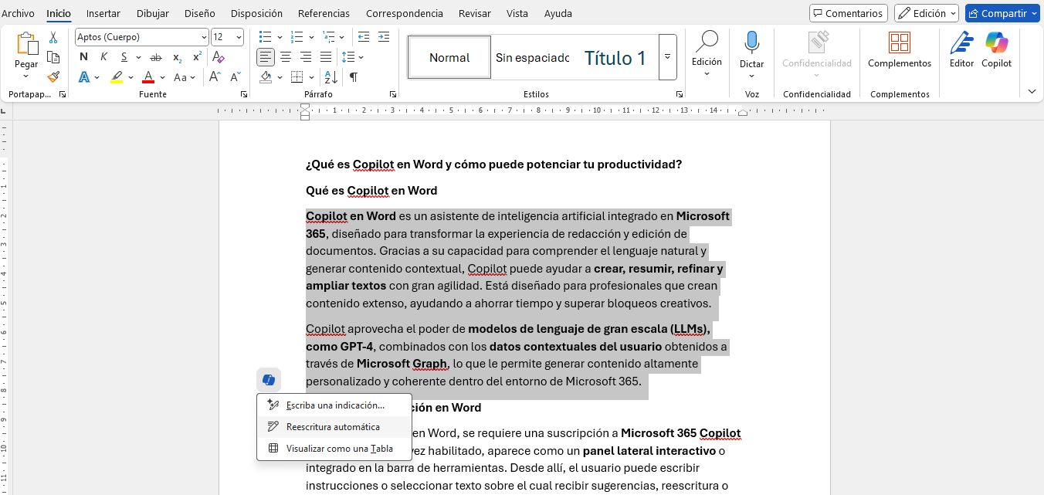Switch to the Revisar tab
The height and width of the screenshot is (495, 1044).
[474, 13]
